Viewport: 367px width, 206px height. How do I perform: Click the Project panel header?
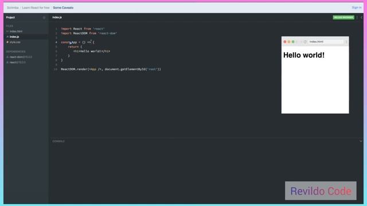10,17
